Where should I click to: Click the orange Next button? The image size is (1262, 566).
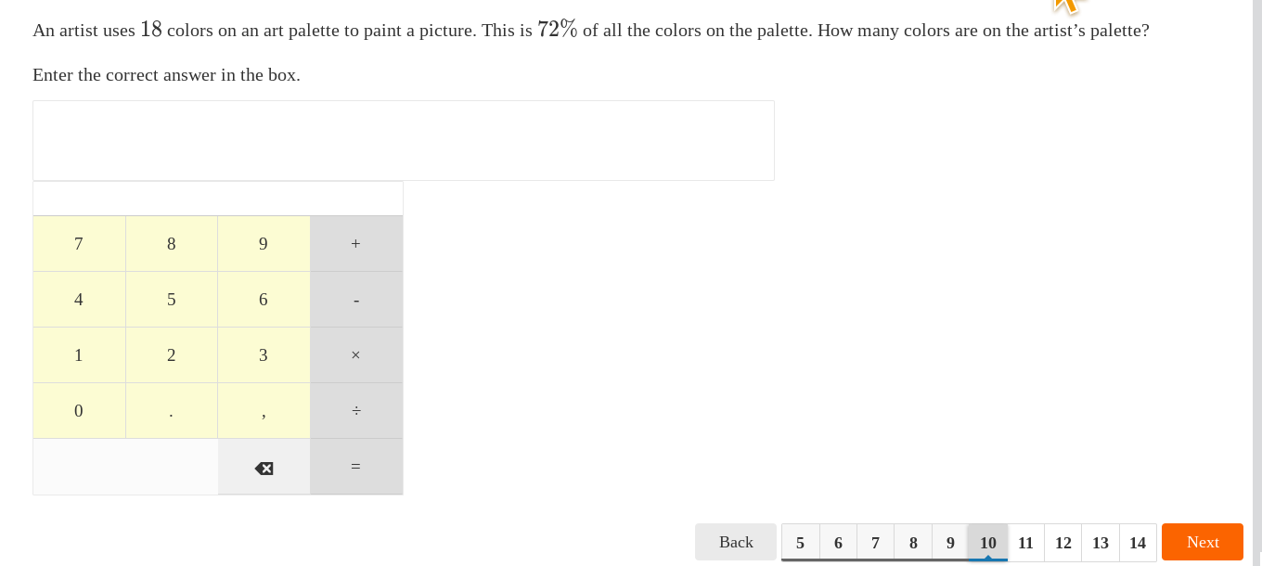[x=1203, y=542]
